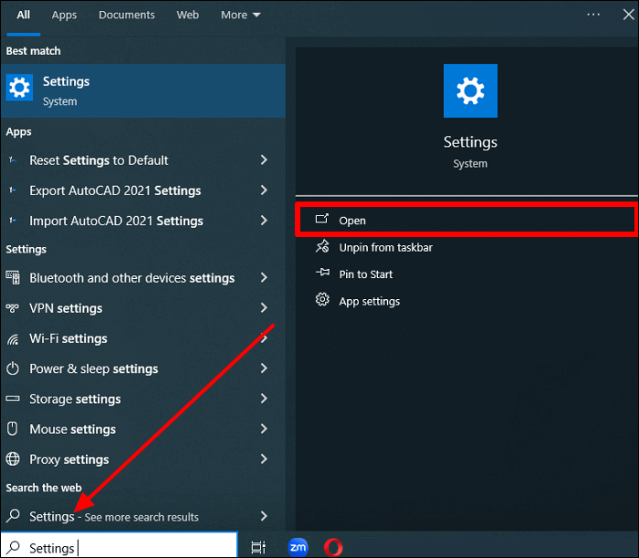Click the large Settings tile in preview pane
The height and width of the screenshot is (558, 639).
tap(470, 91)
